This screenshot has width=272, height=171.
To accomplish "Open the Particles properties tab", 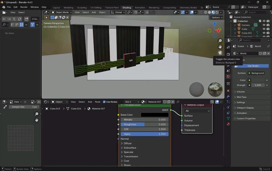I will pyautogui.click(x=228, y=102).
